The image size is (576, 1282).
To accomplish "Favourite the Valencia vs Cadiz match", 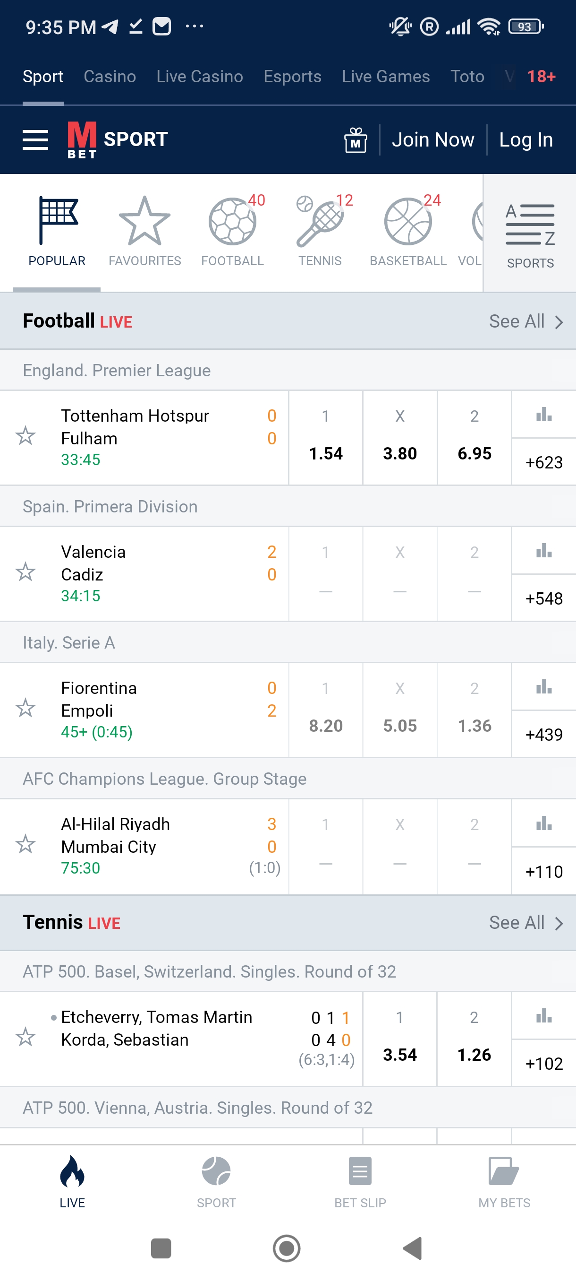I will [x=25, y=572].
